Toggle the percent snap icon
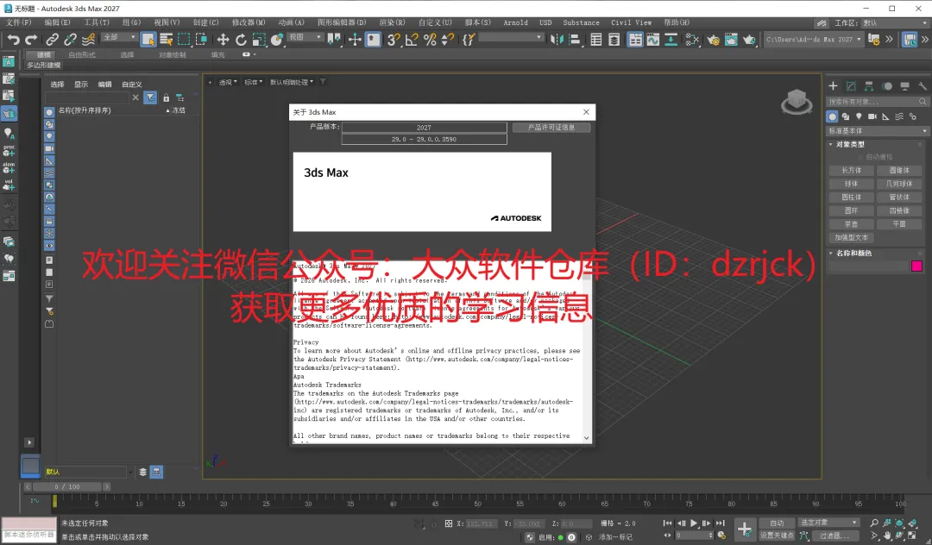 pyautogui.click(x=431, y=39)
